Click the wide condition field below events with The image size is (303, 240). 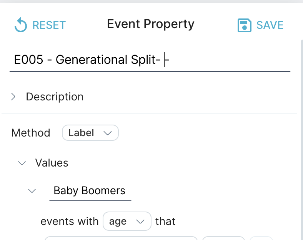click(x=121, y=238)
